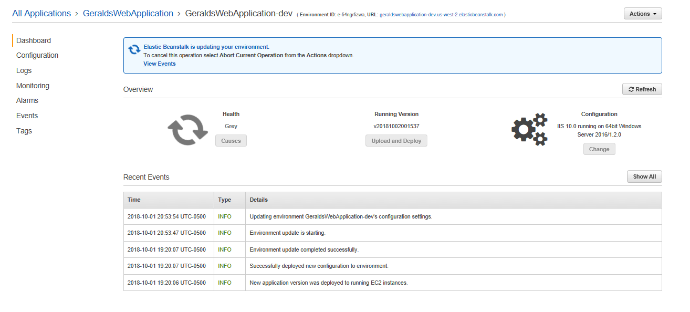The height and width of the screenshot is (312, 690).
Task: Click the blue refresh icon in the update banner
Action: 134,50
